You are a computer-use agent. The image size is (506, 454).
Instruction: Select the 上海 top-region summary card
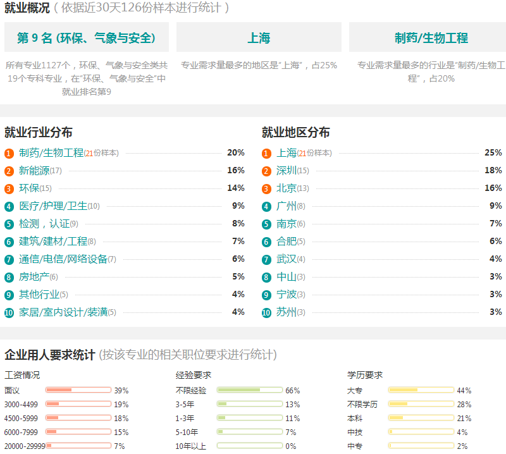[x=259, y=37]
